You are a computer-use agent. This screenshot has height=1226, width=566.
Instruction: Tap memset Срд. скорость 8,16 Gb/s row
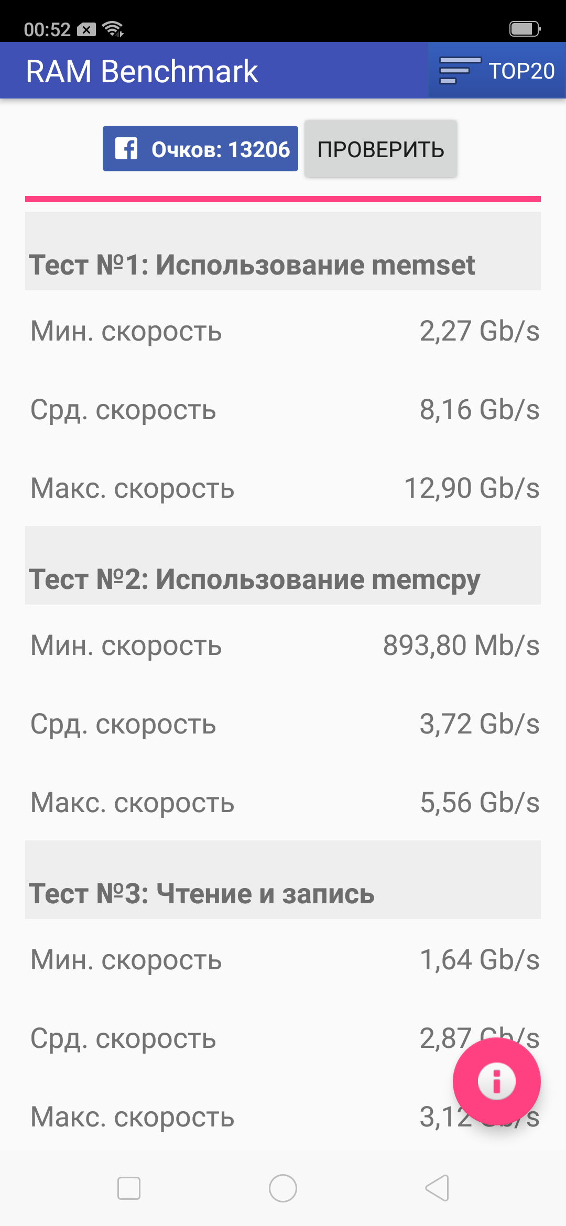tap(283, 409)
